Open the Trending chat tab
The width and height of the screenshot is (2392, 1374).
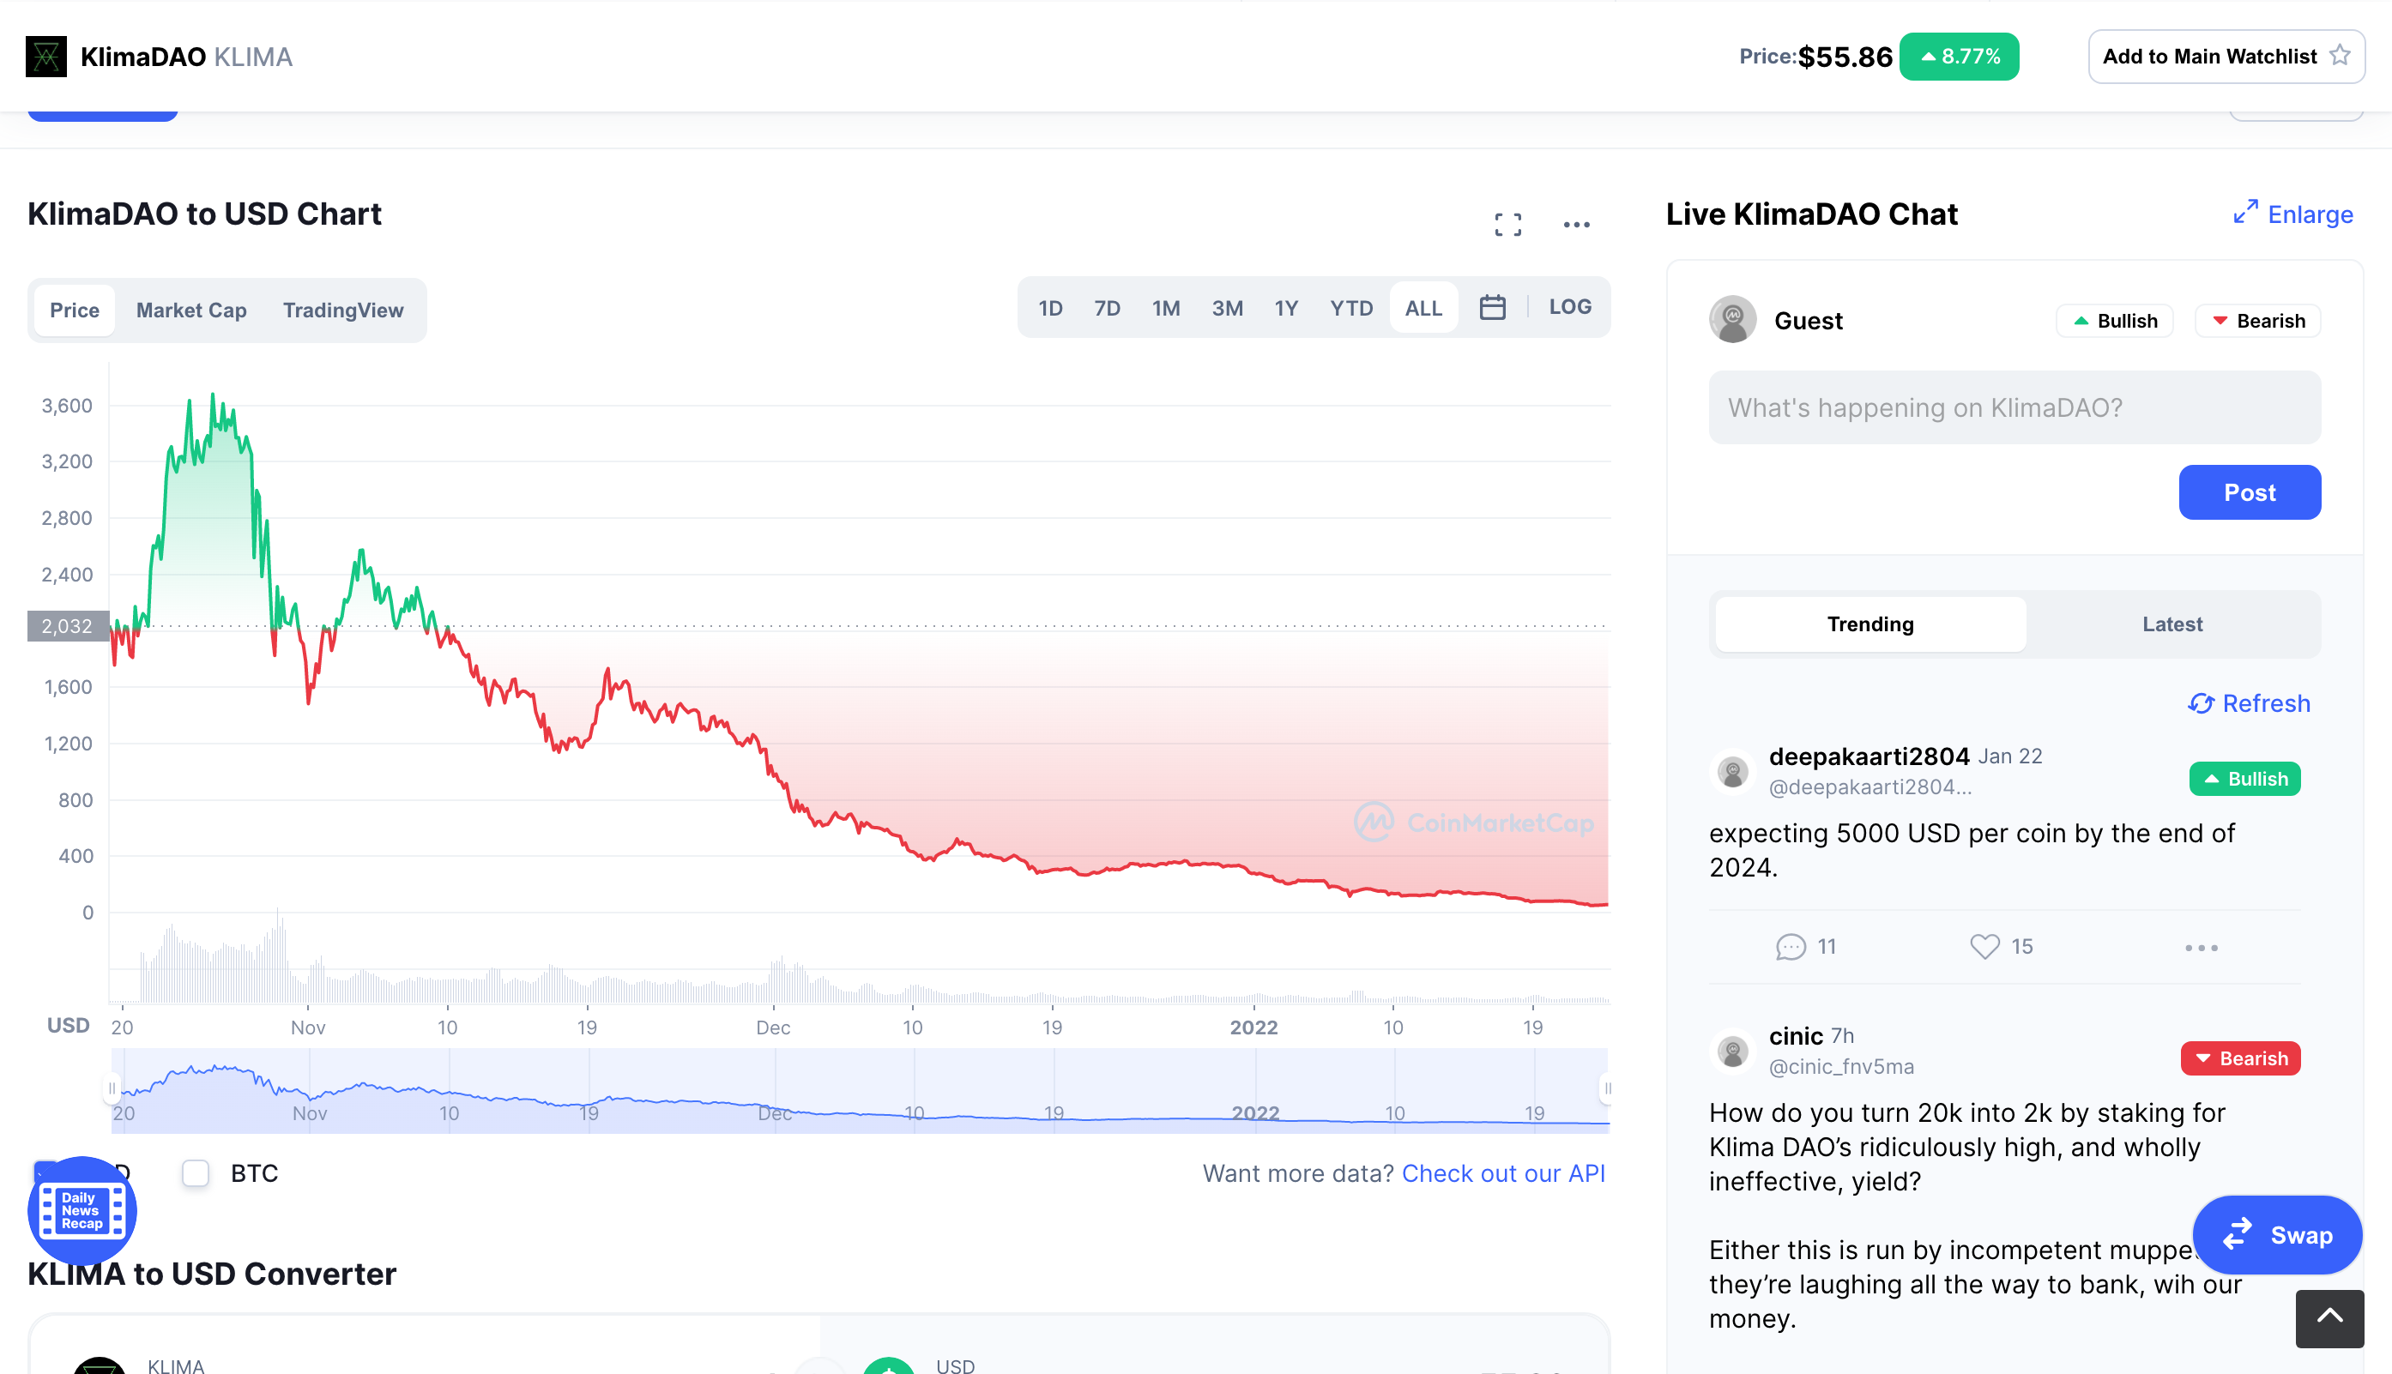(1870, 624)
